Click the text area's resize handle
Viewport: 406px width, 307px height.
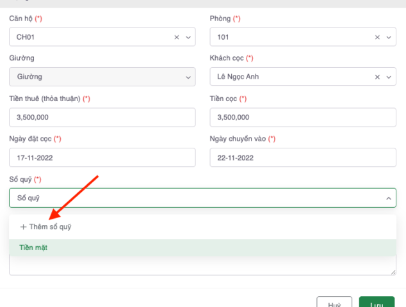tap(393, 272)
